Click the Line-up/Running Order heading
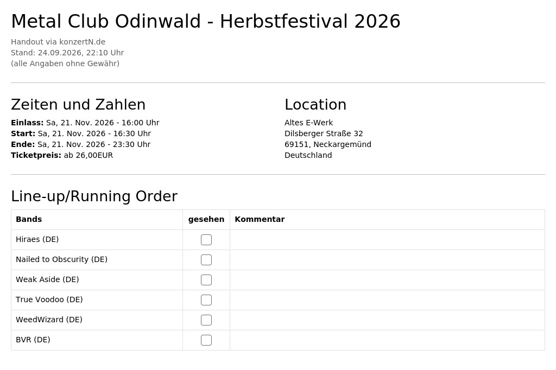556x370 pixels. click(x=94, y=196)
